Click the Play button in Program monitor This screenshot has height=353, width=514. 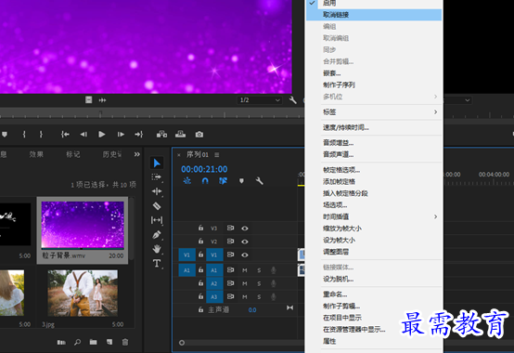102,134
